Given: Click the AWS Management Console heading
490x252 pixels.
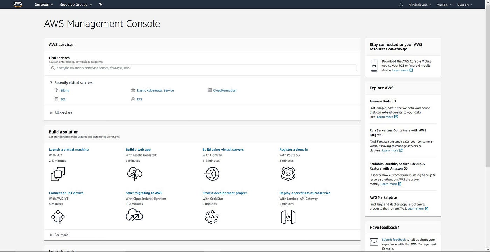Looking at the screenshot, I should 102,23.
